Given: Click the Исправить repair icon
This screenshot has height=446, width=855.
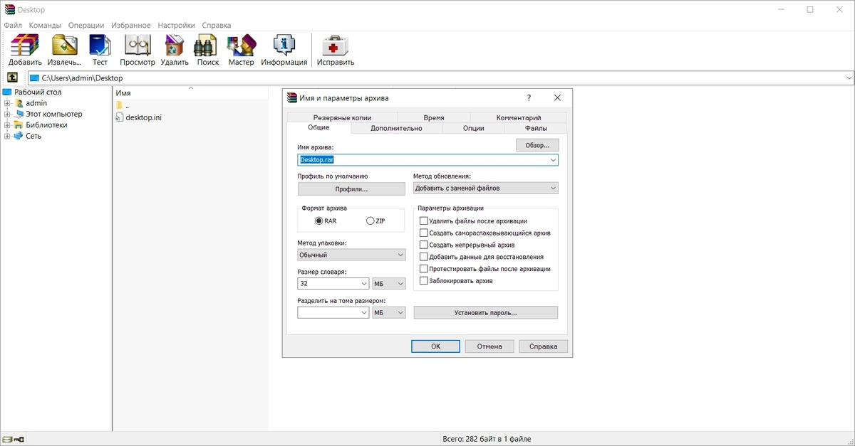Looking at the screenshot, I should pos(336,45).
